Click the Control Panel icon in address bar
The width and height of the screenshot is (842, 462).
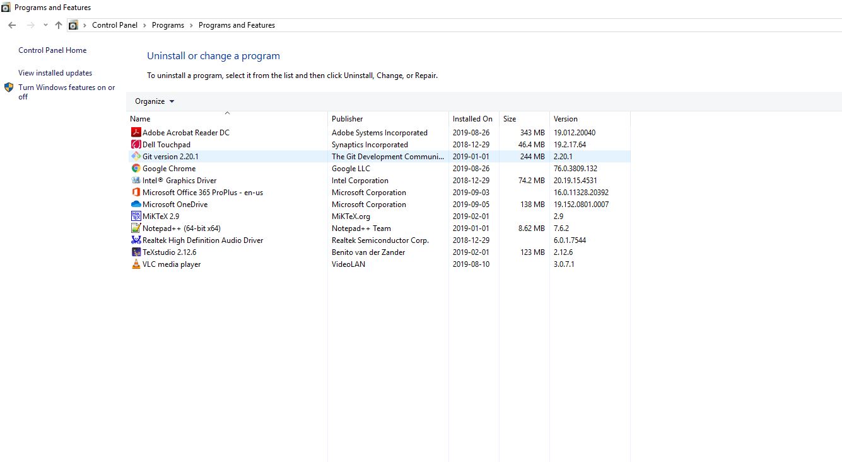[73, 25]
